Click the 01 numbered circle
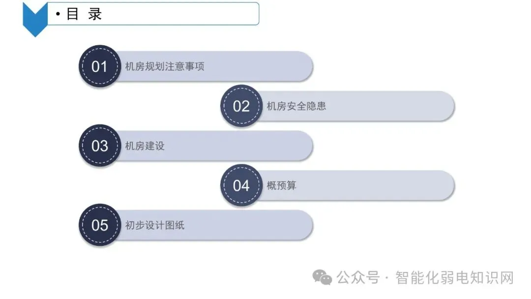Image resolution: width=531 pixels, height=299 pixels. 100,66
